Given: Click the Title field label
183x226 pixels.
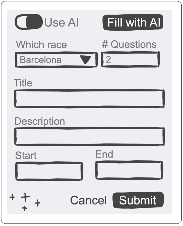Looking at the screenshot, I should coord(23,83).
